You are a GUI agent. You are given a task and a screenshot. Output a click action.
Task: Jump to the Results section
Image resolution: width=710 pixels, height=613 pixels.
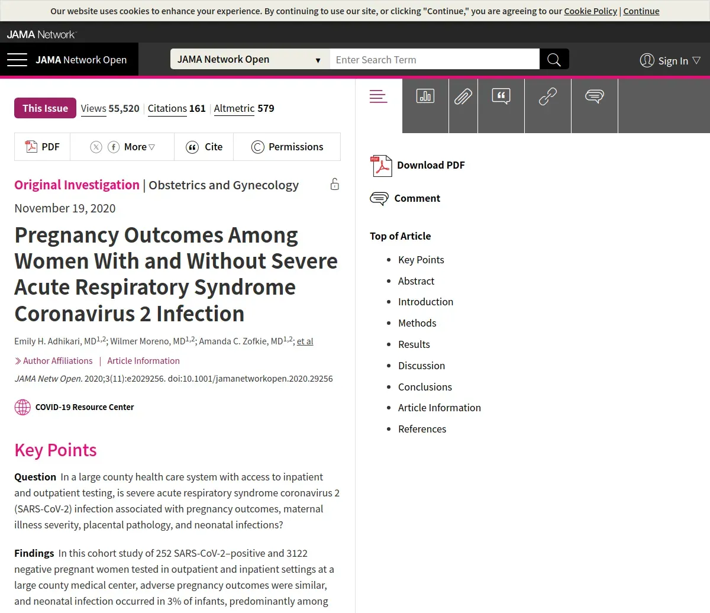point(414,344)
